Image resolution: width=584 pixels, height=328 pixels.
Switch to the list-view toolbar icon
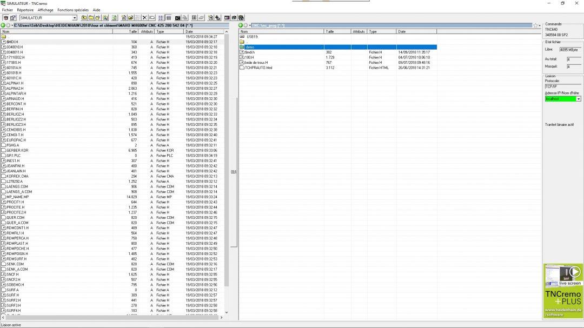[161, 18]
